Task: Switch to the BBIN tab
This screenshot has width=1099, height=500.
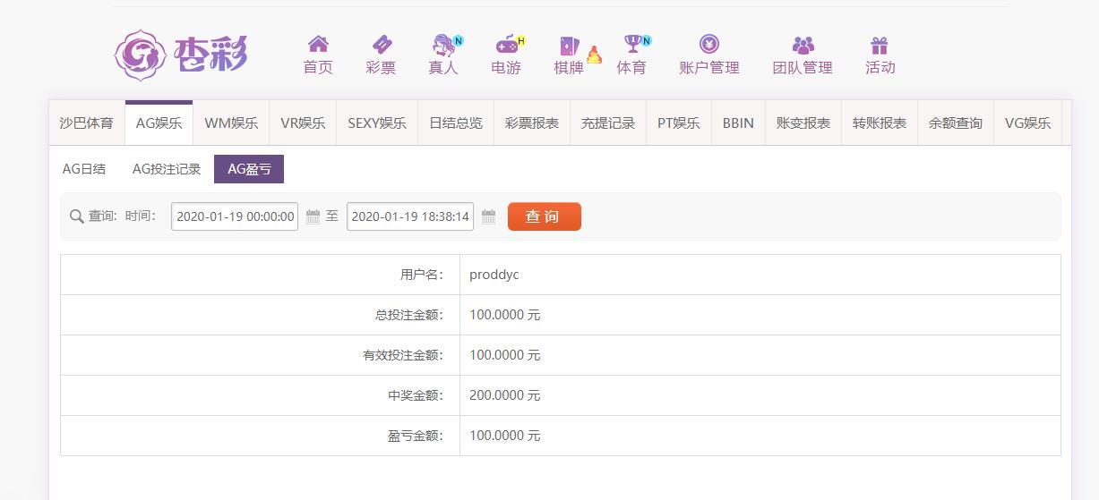Action: (738, 123)
